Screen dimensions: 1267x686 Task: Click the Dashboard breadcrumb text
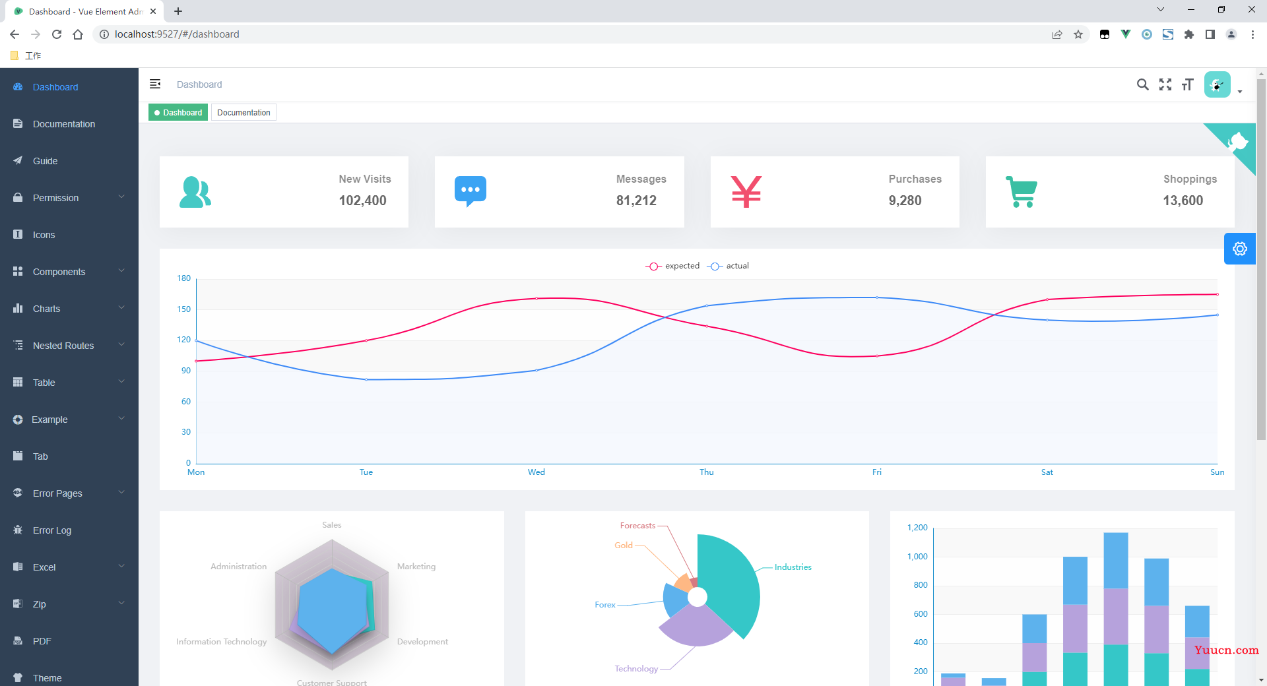tap(199, 84)
